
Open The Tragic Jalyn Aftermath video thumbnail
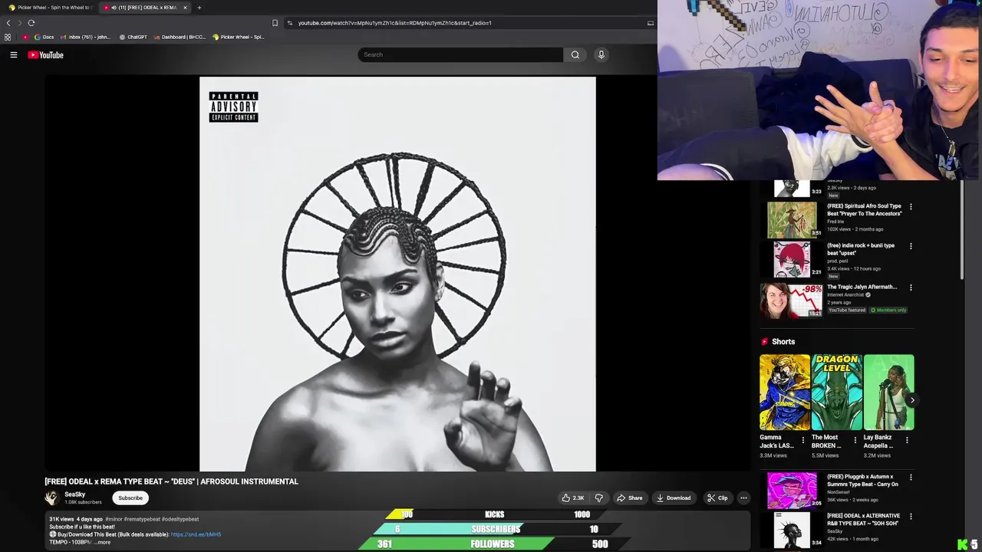[792, 301]
